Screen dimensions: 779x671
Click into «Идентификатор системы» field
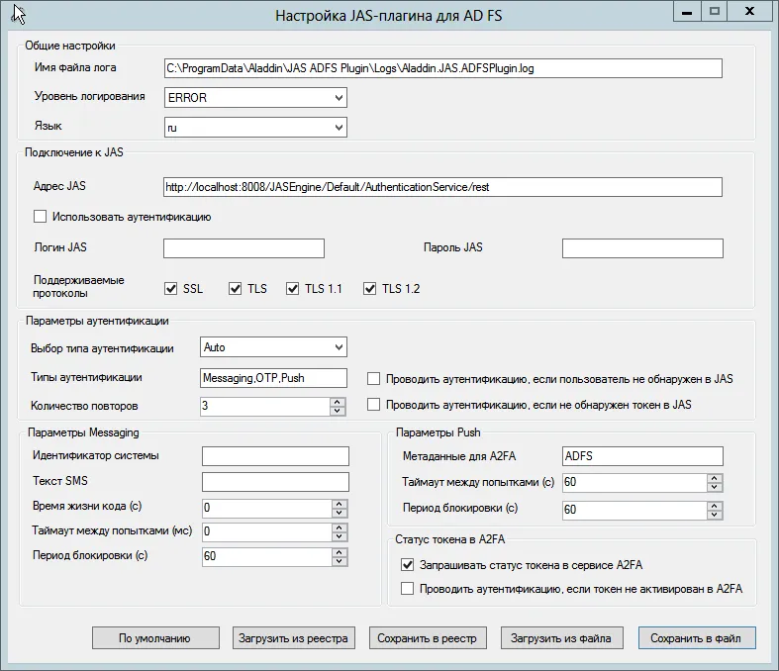(275, 456)
